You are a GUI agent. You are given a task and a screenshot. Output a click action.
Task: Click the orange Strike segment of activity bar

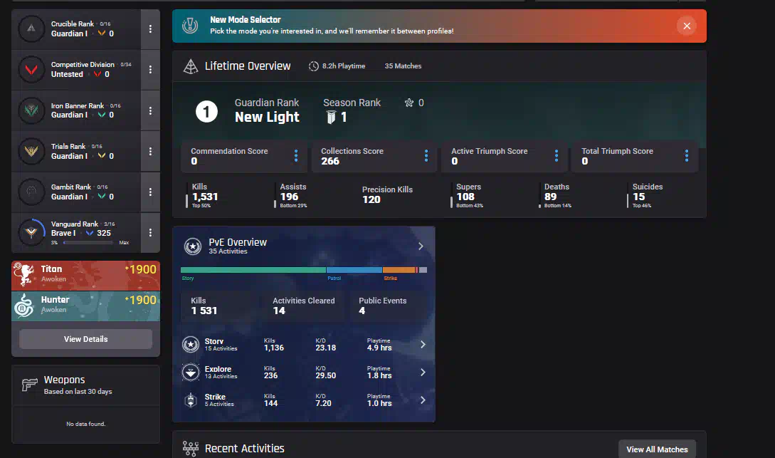pos(399,270)
